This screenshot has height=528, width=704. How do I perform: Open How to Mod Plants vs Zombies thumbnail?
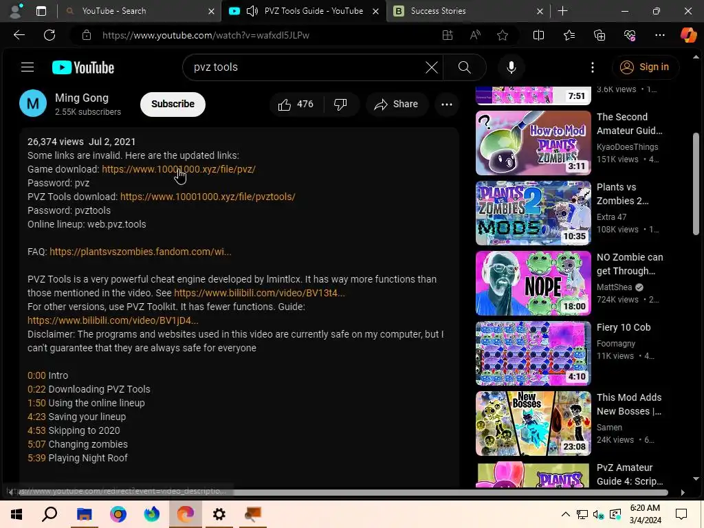(533, 143)
